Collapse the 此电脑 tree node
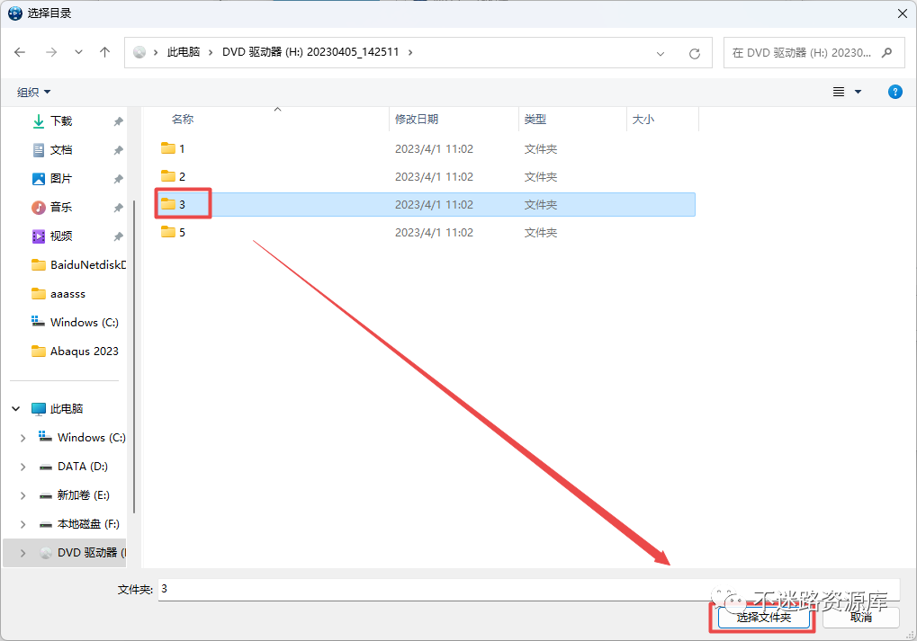The width and height of the screenshot is (917, 641). click(x=16, y=408)
